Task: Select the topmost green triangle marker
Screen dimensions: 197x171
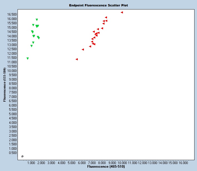Action: pos(37,20)
